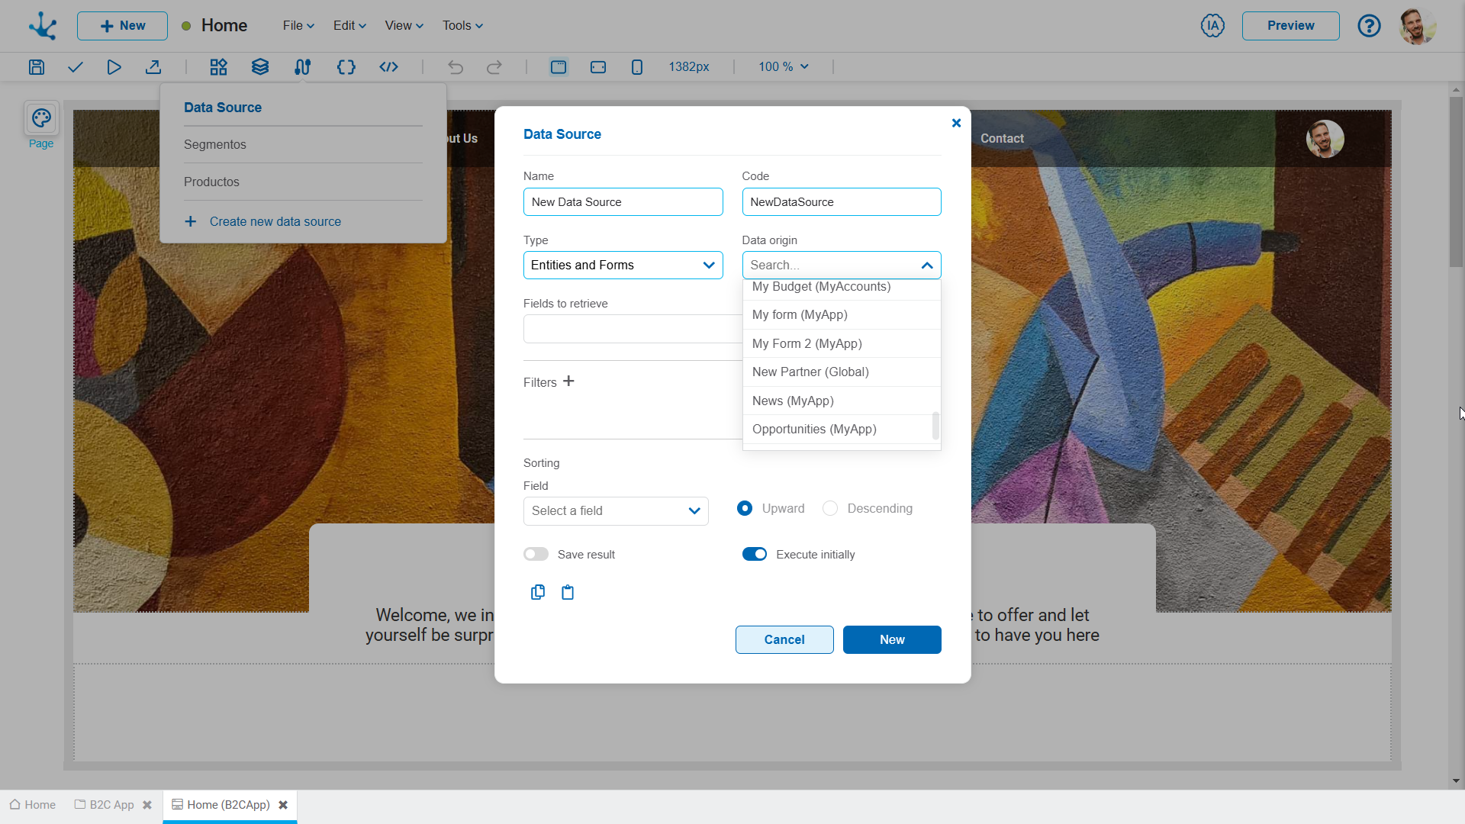The width and height of the screenshot is (1465, 824).
Task: Click the curly braces code icon
Action: (346, 67)
